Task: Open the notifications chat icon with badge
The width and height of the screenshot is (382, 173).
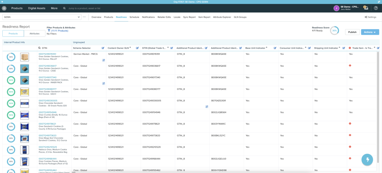Action: 366,8
